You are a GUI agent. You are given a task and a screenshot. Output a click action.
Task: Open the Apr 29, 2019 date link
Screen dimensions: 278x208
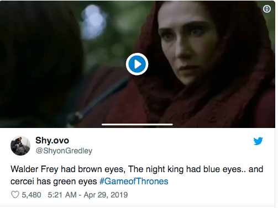106,195
